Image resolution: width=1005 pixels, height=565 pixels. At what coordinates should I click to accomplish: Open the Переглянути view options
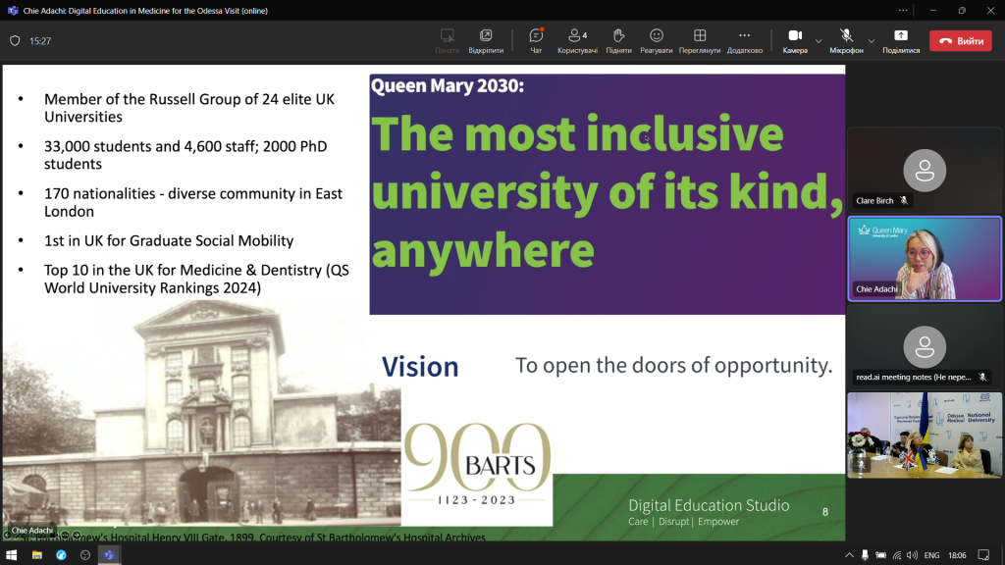(699, 41)
